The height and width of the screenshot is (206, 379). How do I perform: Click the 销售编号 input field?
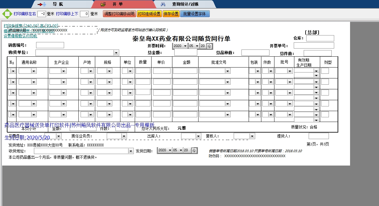click(x=50, y=45)
